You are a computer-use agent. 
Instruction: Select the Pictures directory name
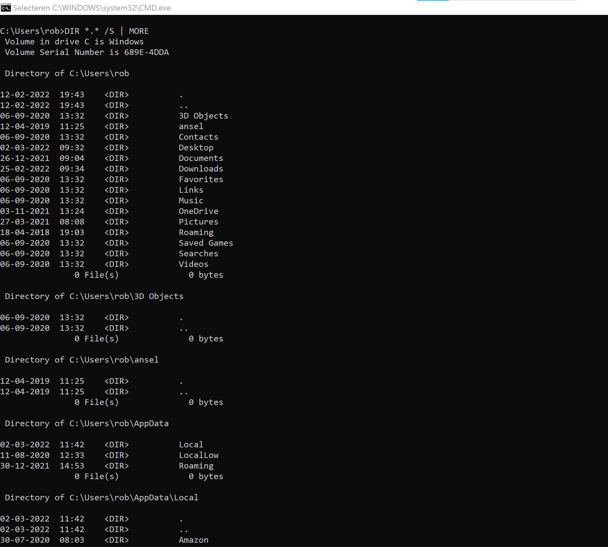coord(198,222)
